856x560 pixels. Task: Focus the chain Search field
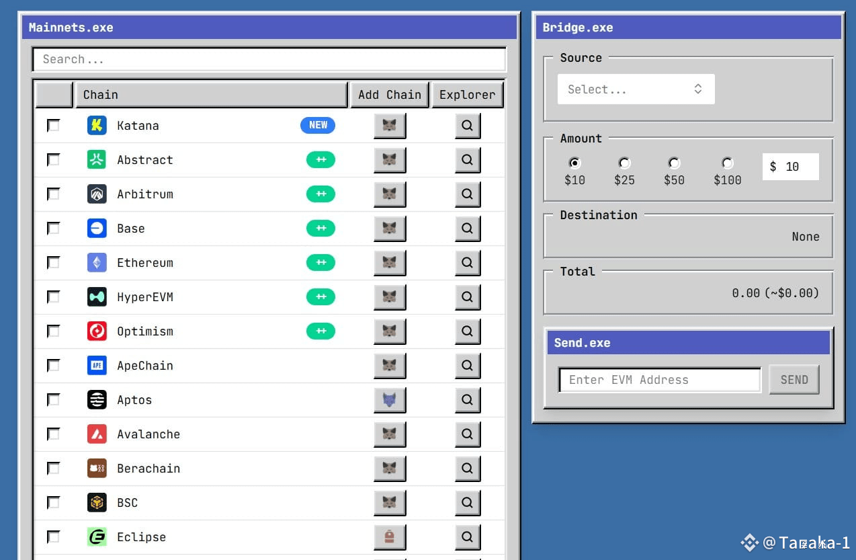pyautogui.click(x=269, y=59)
